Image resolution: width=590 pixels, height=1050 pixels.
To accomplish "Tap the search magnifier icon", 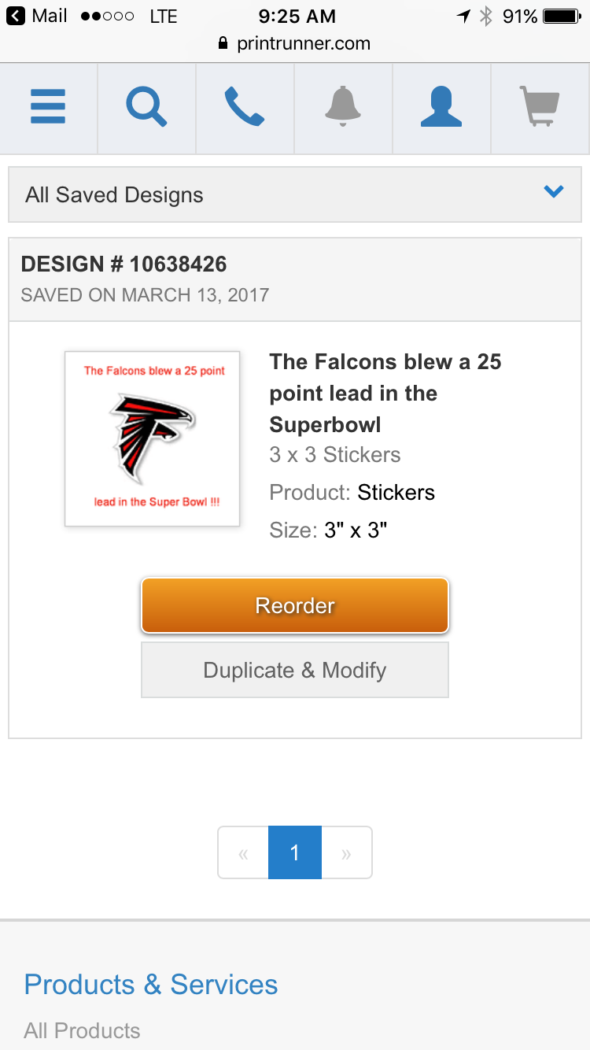I will click(x=146, y=107).
